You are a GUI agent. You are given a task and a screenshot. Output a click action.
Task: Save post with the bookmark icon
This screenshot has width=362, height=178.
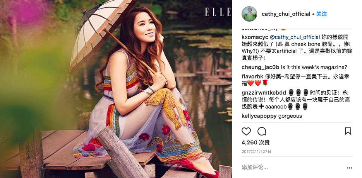348,131
